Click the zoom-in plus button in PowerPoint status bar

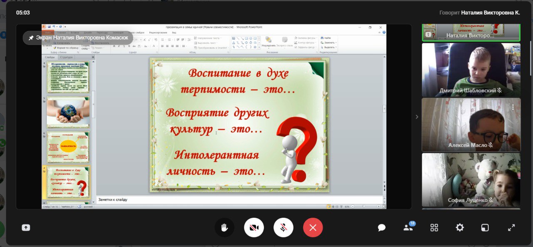[379, 206]
